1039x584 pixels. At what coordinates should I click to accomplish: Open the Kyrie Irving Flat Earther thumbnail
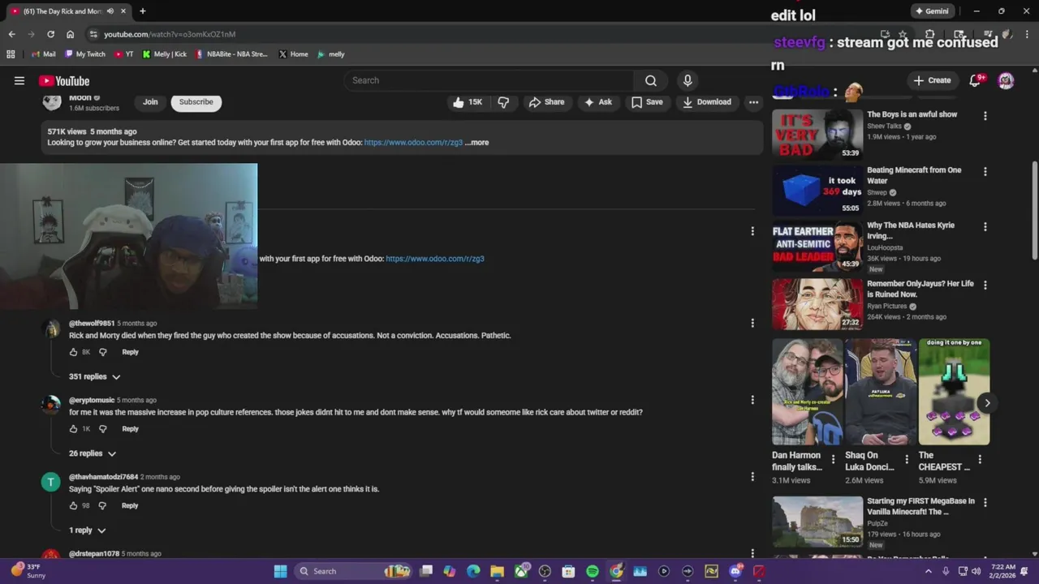point(817,246)
